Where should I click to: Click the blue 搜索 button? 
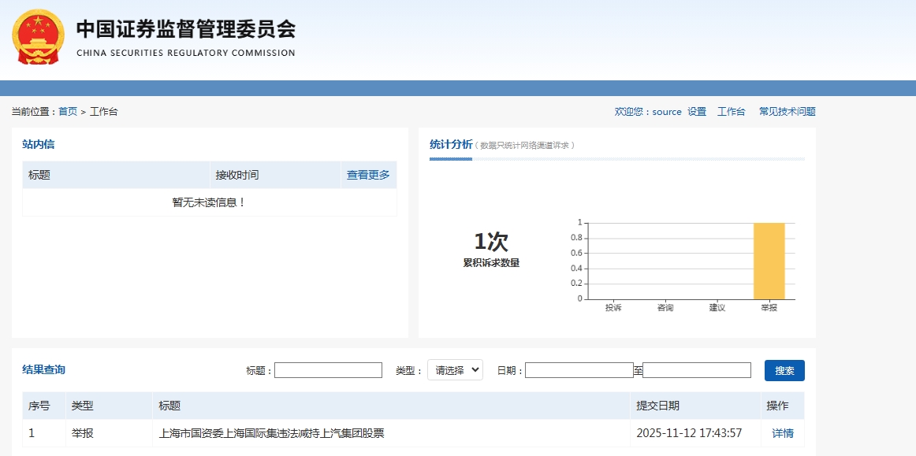click(x=784, y=370)
